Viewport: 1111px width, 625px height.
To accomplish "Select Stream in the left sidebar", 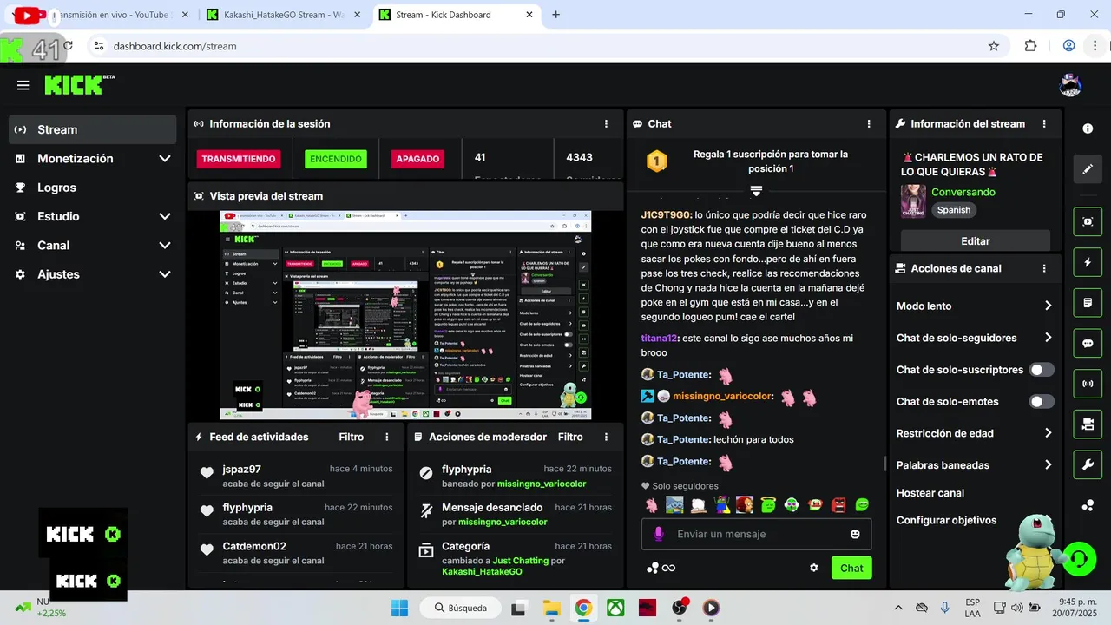I will pyautogui.click(x=92, y=129).
